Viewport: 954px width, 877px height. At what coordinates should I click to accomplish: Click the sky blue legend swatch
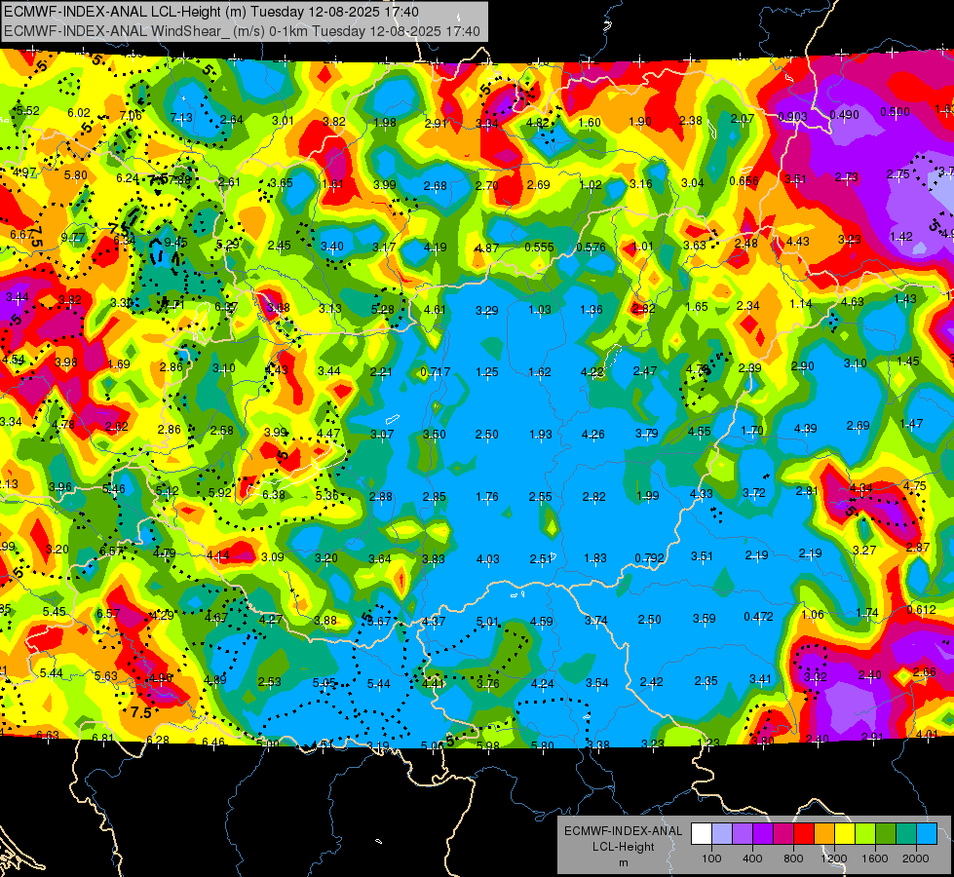(x=927, y=834)
